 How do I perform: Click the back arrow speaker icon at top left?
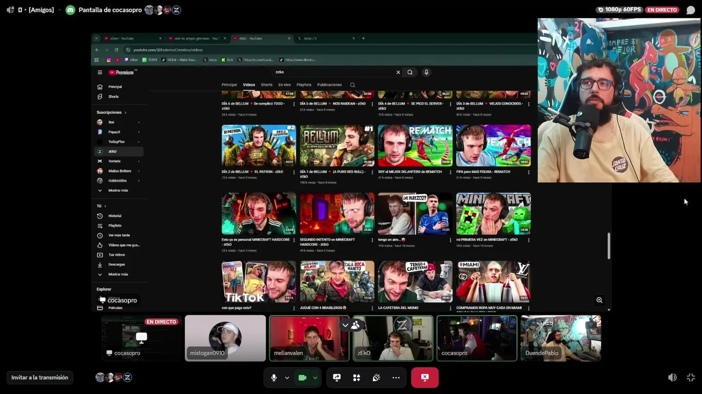tap(10, 10)
